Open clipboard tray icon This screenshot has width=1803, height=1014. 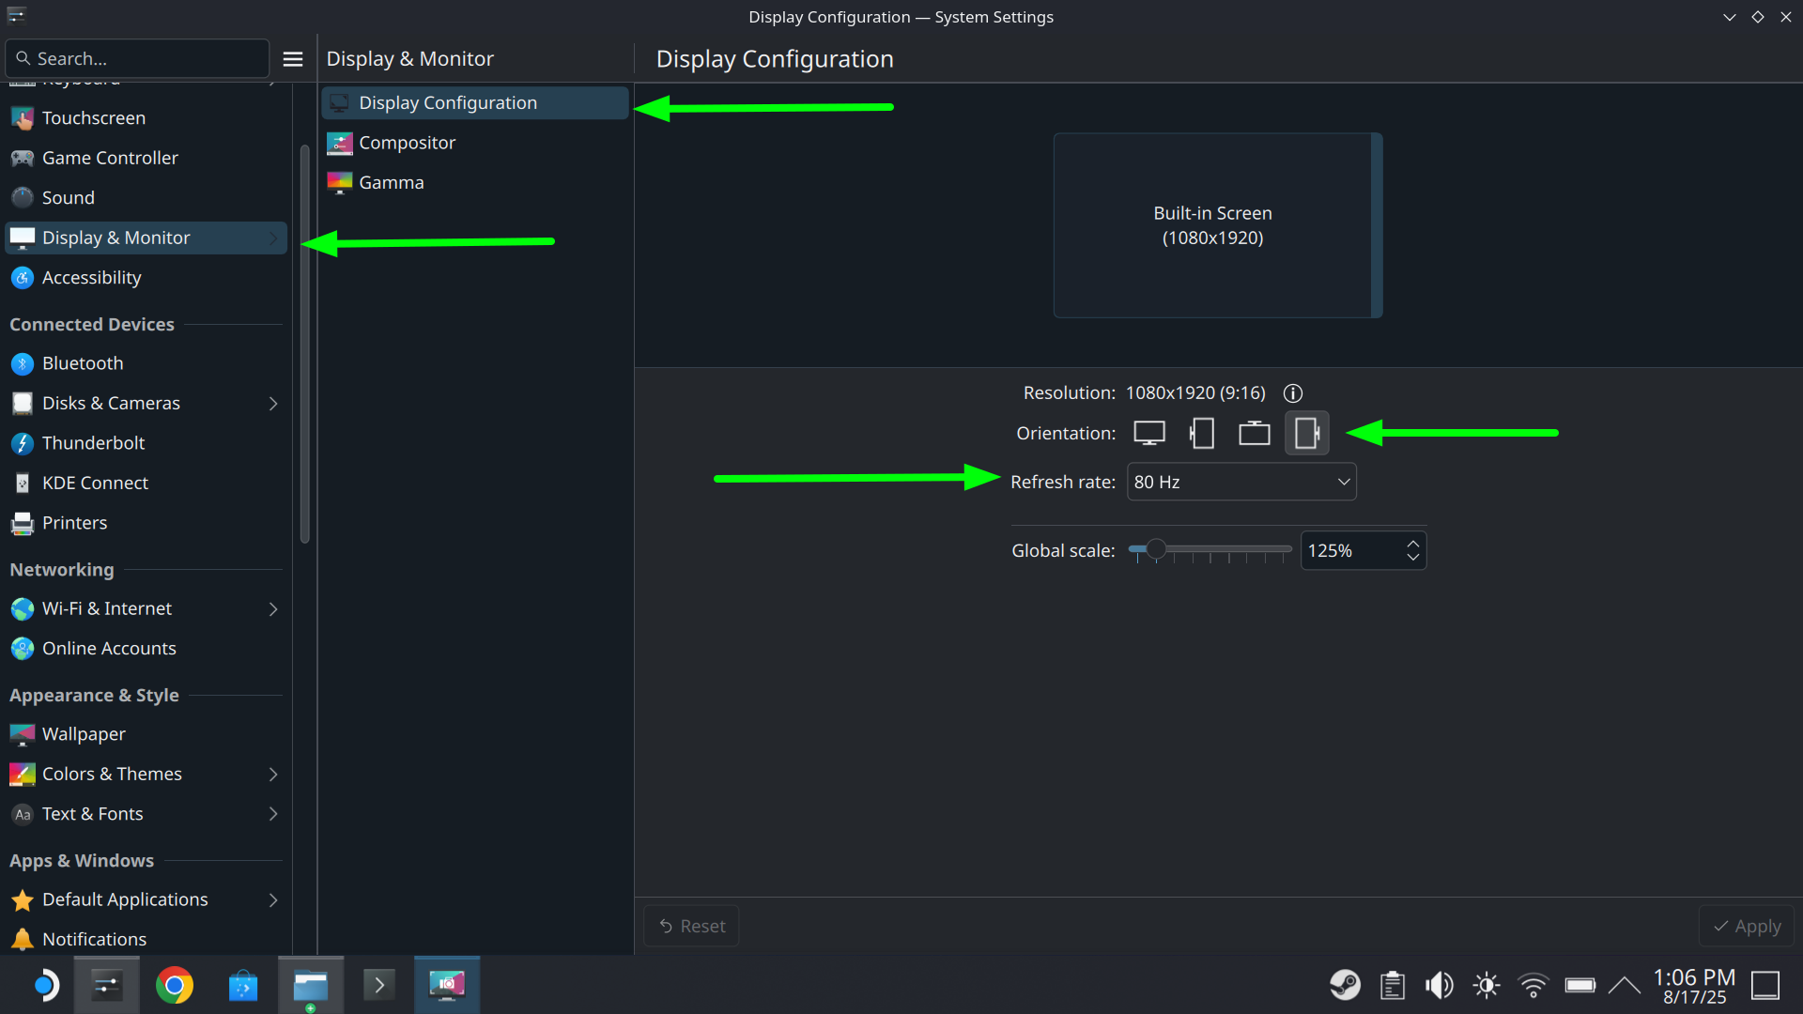1392,985
